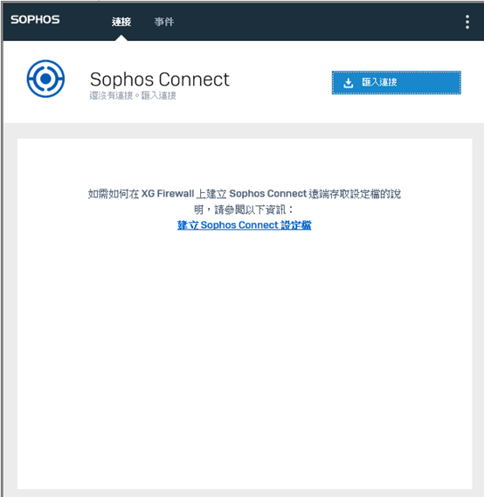The image size is (484, 497).
Task: Switch to the 連接 tab
Action: pyautogui.click(x=121, y=22)
